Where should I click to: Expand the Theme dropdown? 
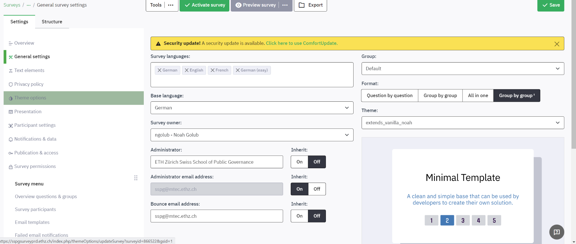coord(462,123)
